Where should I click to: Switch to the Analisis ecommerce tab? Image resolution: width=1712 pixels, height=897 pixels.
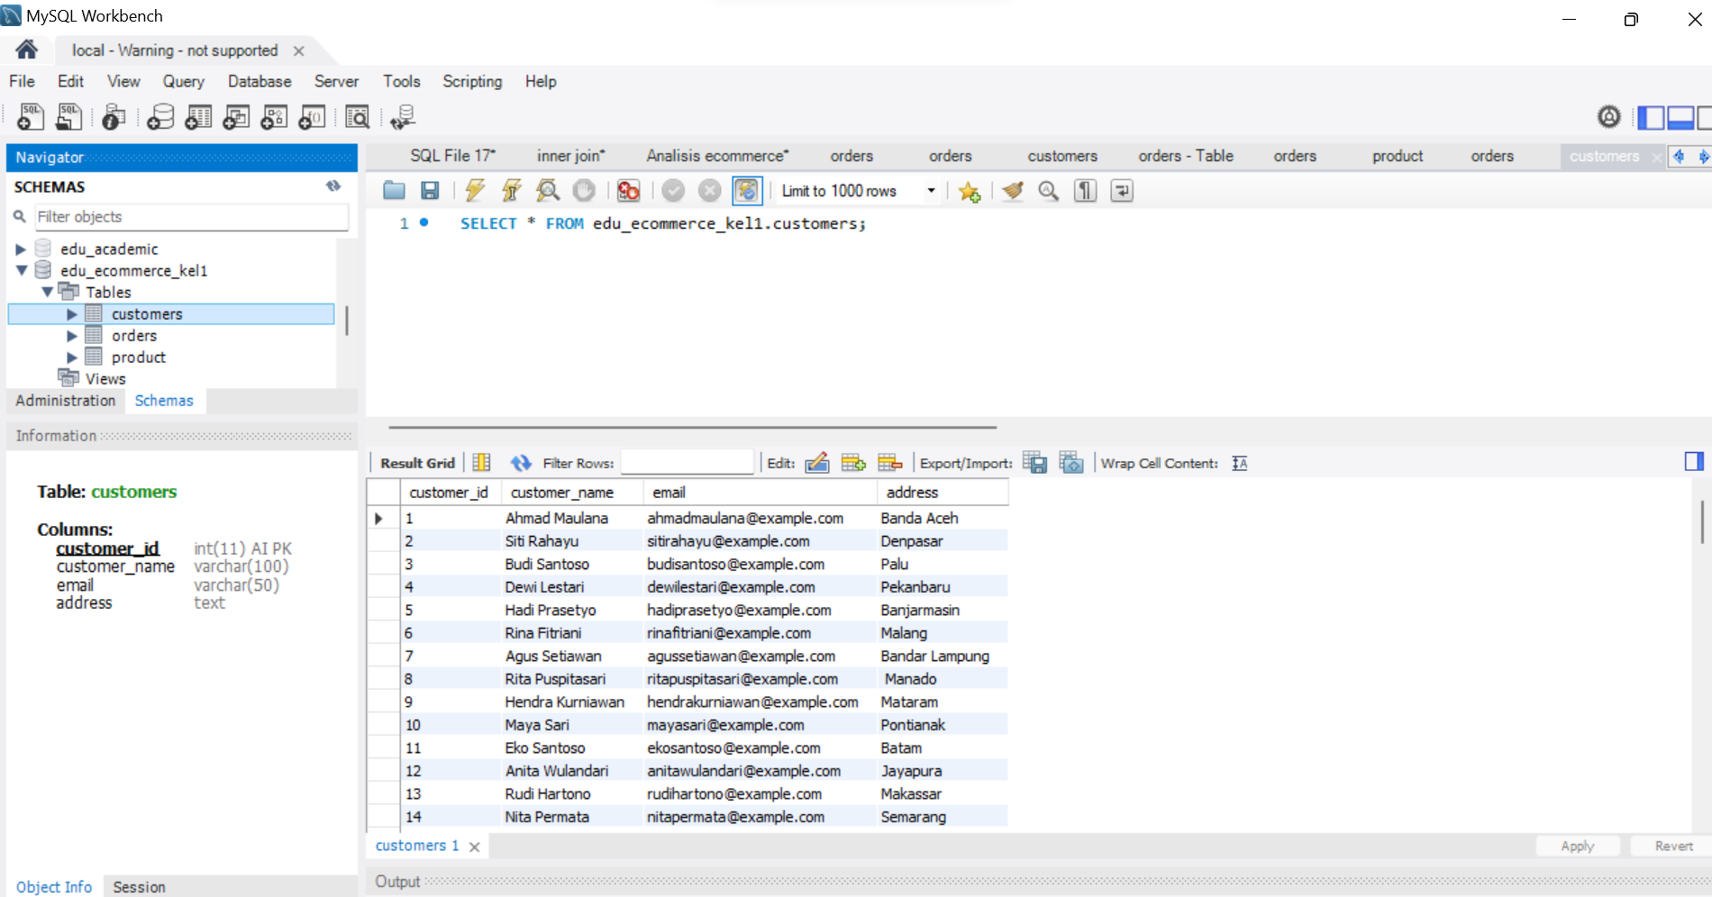715,156
